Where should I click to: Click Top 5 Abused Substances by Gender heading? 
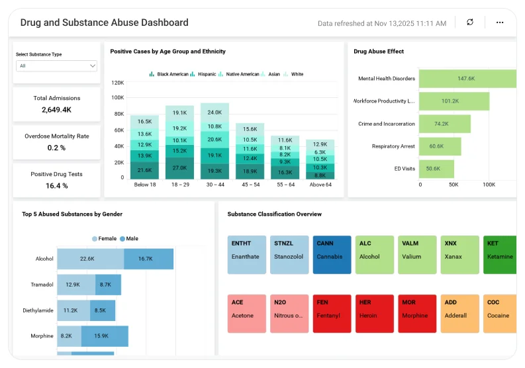[72, 214]
